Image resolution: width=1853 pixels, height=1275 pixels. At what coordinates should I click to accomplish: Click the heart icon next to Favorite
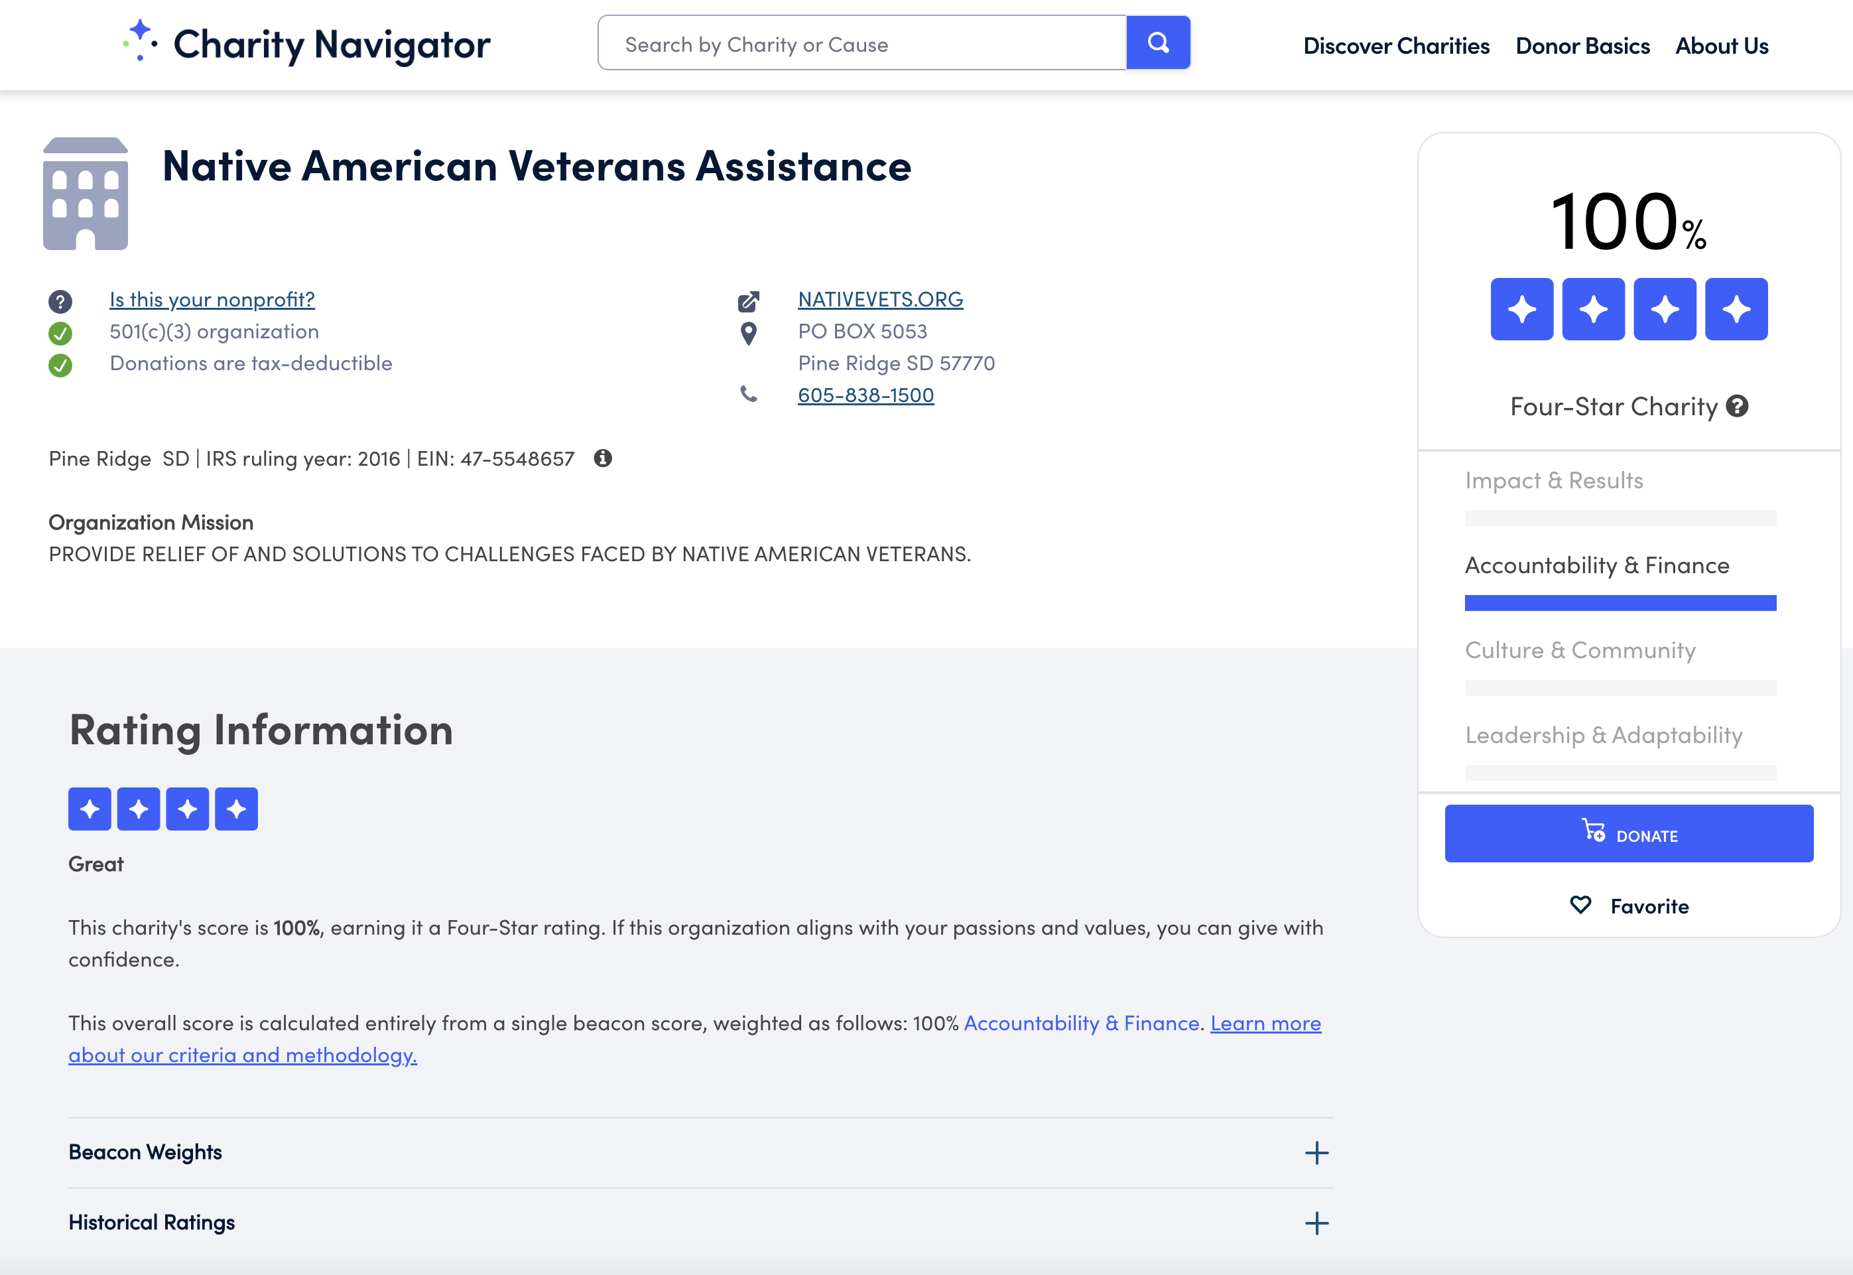click(x=1580, y=905)
